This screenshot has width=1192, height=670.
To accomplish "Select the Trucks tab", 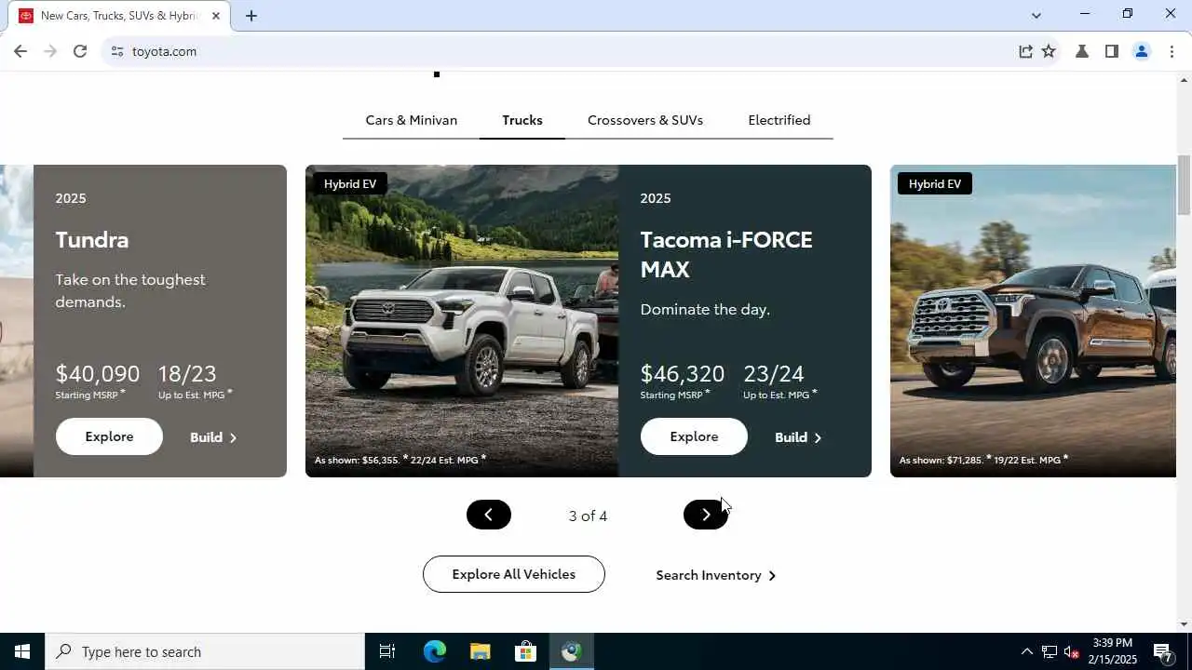I will tap(521, 120).
